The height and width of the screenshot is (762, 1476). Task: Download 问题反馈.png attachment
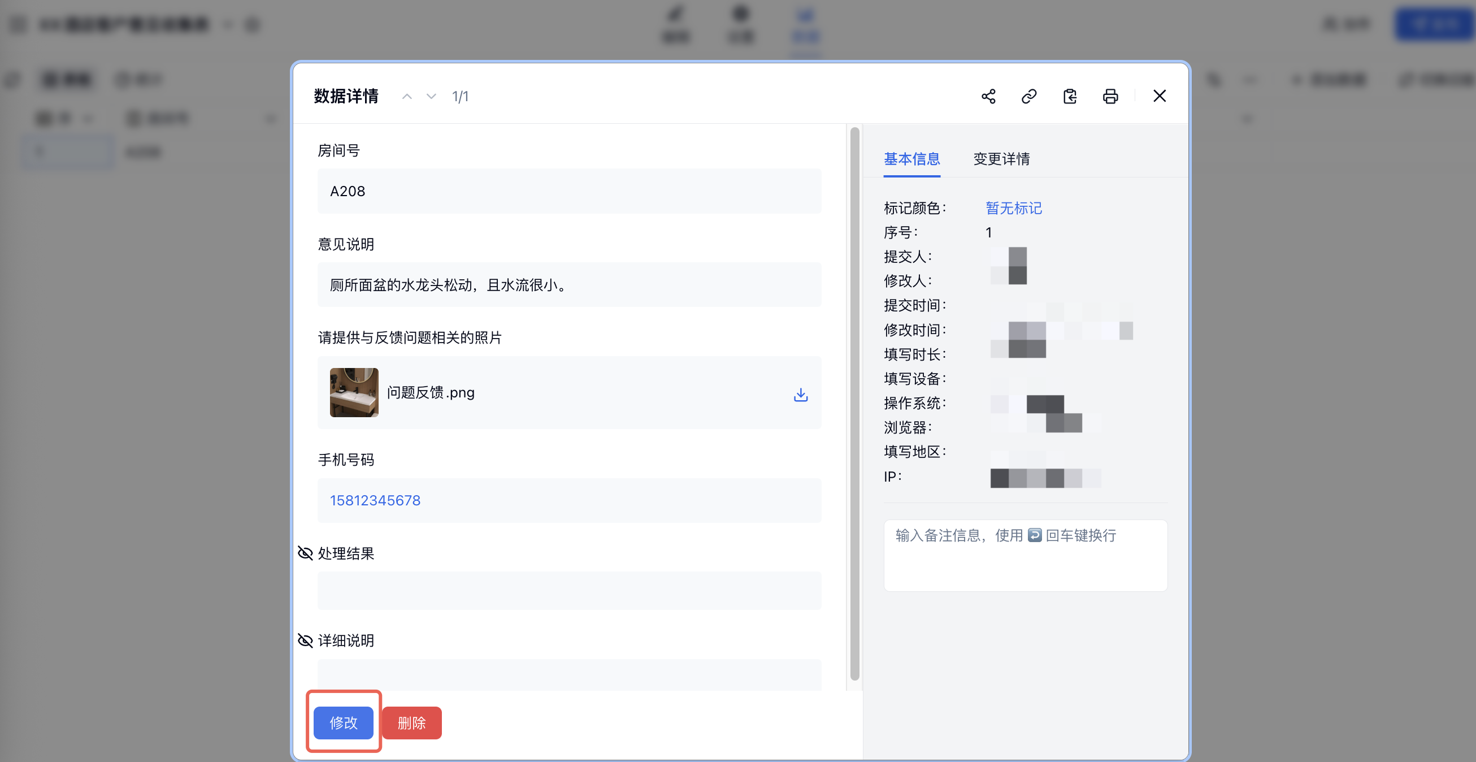point(801,395)
